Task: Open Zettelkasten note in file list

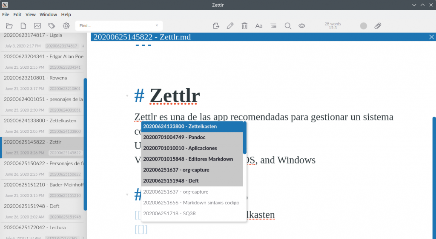Action: pyautogui.click(x=42, y=126)
